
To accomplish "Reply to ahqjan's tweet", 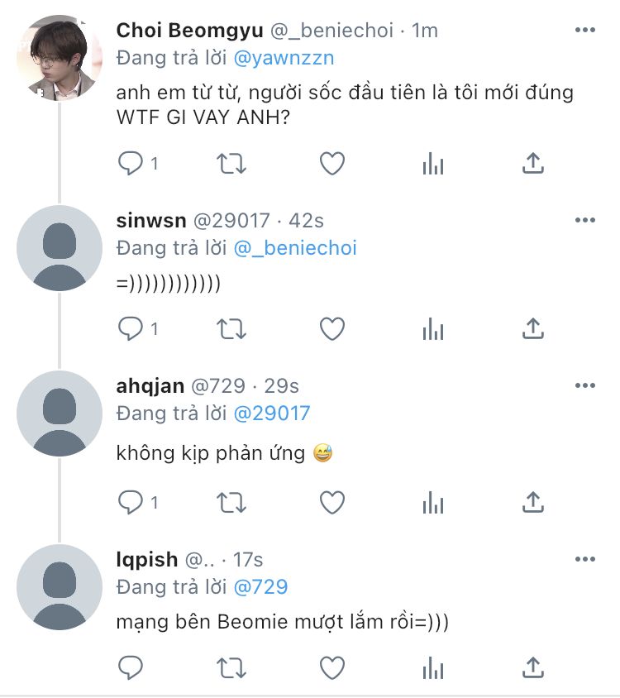I will coord(131,501).
